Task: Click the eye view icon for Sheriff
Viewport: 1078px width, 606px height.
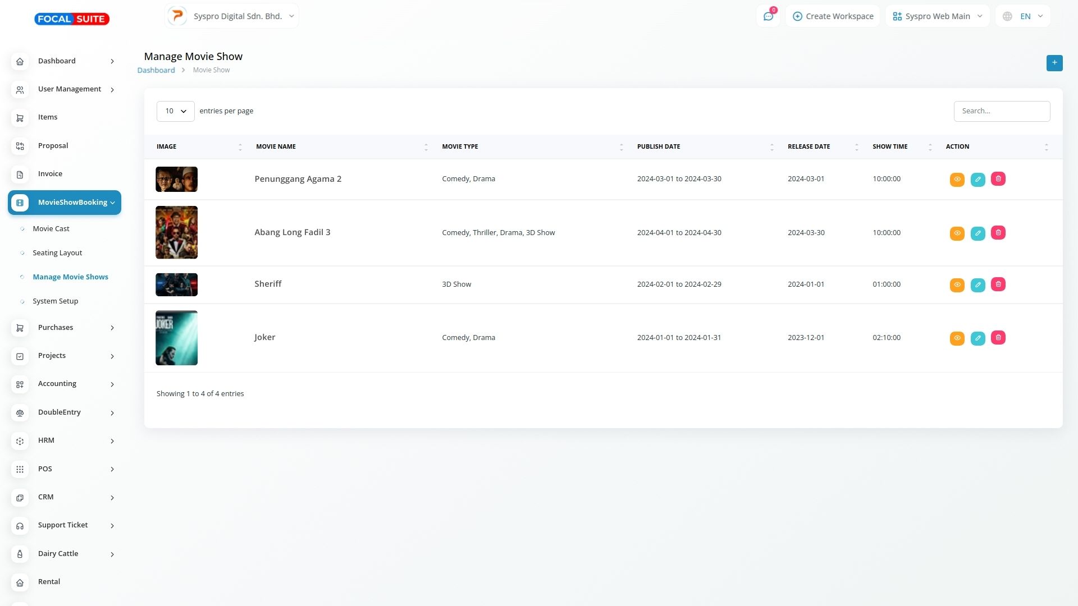Action: 957,285
